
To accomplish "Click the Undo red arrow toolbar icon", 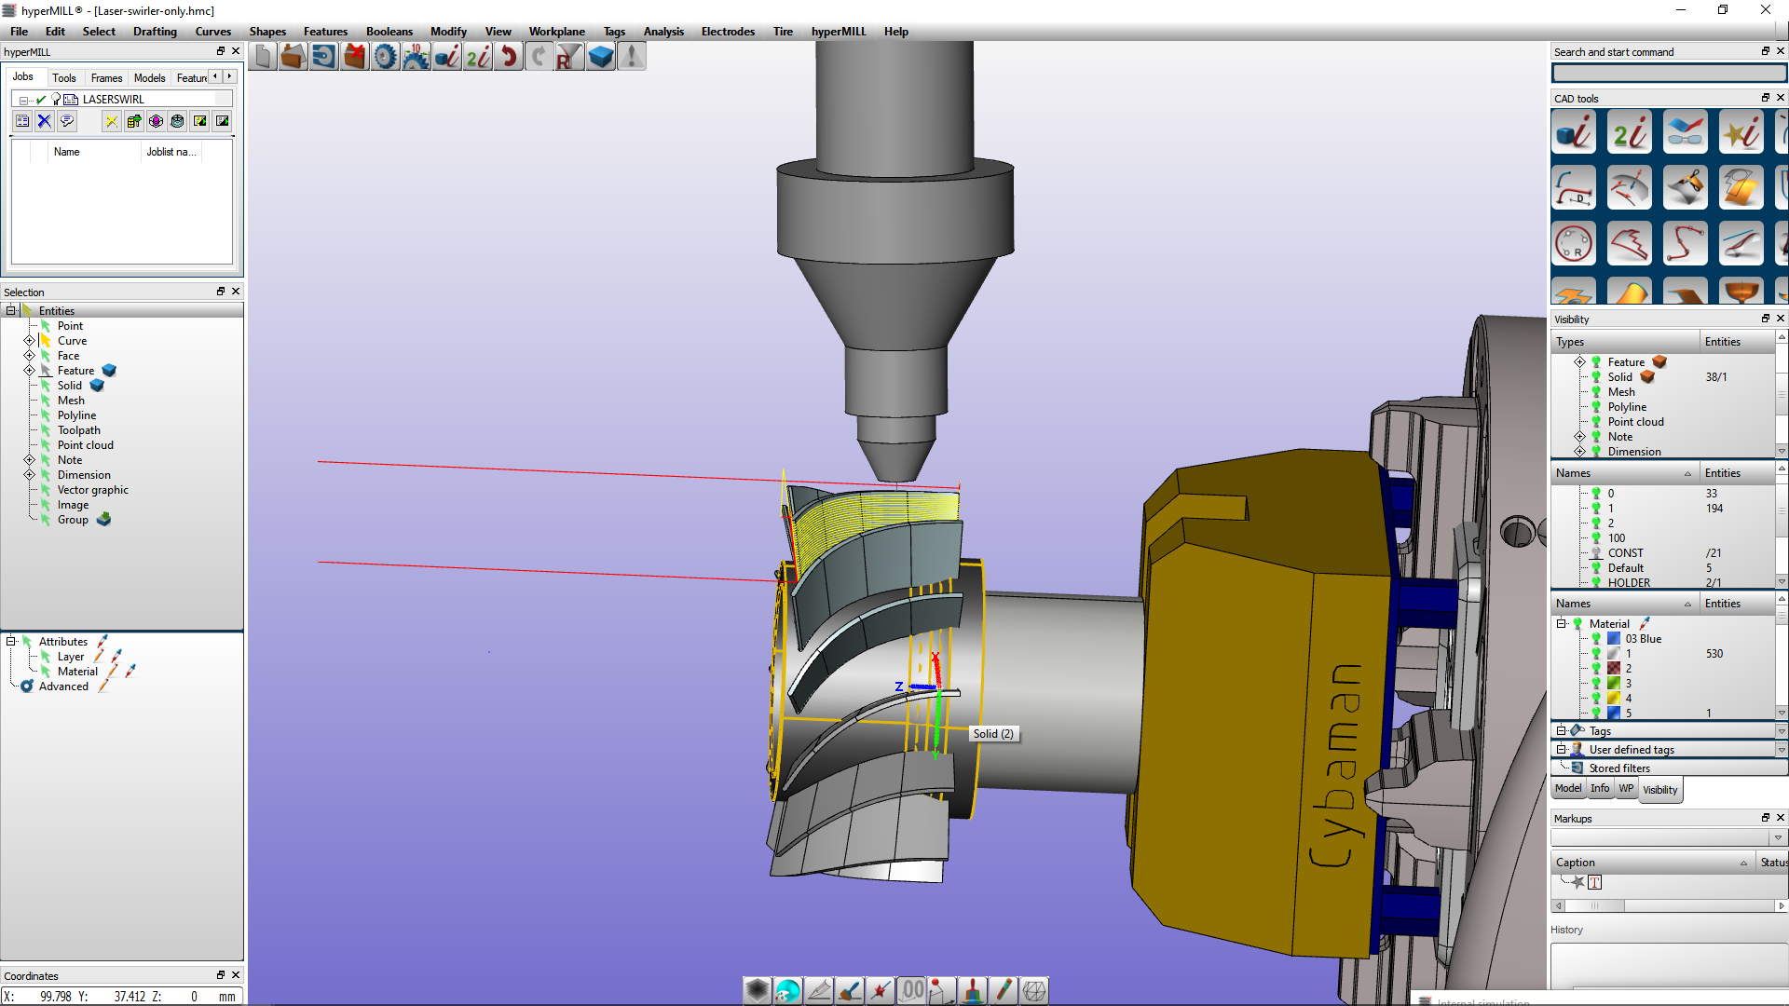I will [x=509, y=58].
